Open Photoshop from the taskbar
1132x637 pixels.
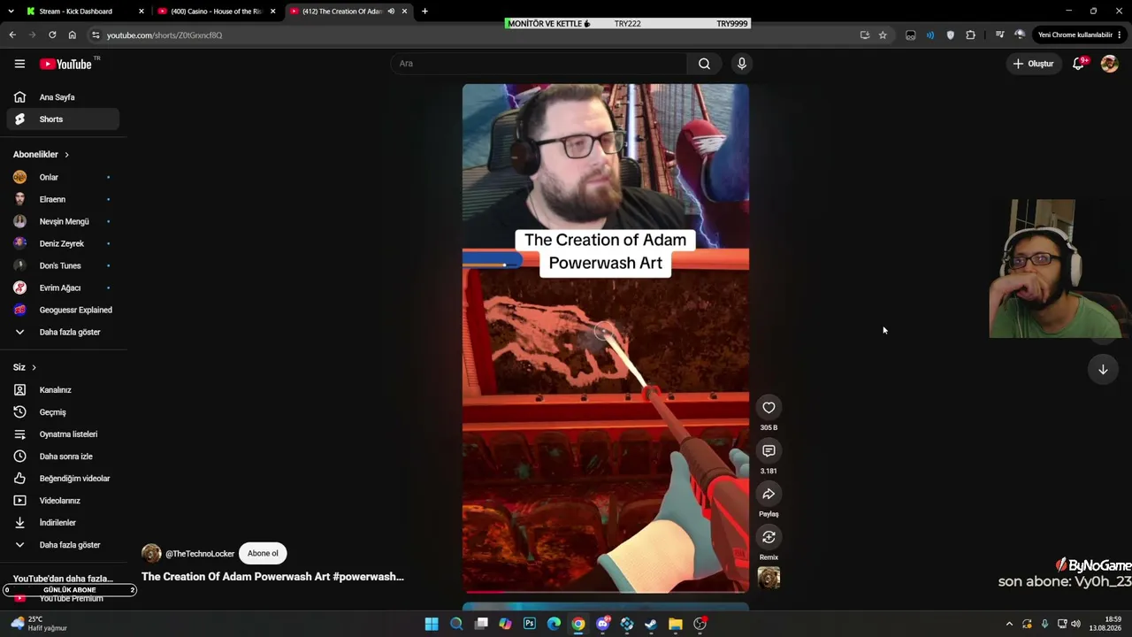[x=530, y=624]
